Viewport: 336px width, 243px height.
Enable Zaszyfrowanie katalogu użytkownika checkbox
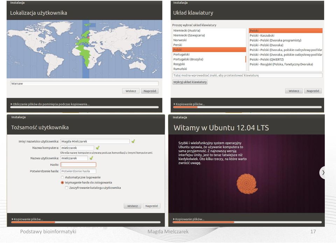tap(66, 188)
